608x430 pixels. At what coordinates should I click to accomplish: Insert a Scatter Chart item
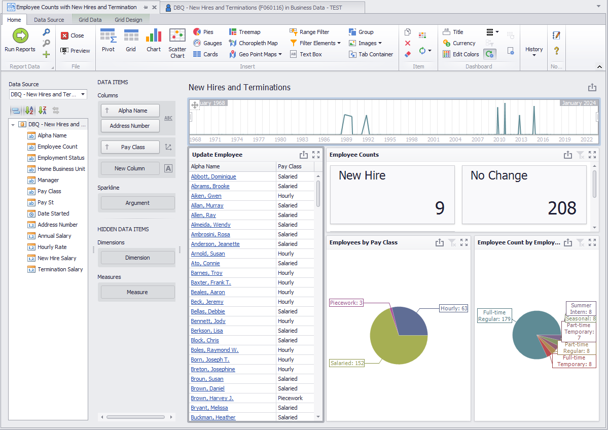click(177, 43)
